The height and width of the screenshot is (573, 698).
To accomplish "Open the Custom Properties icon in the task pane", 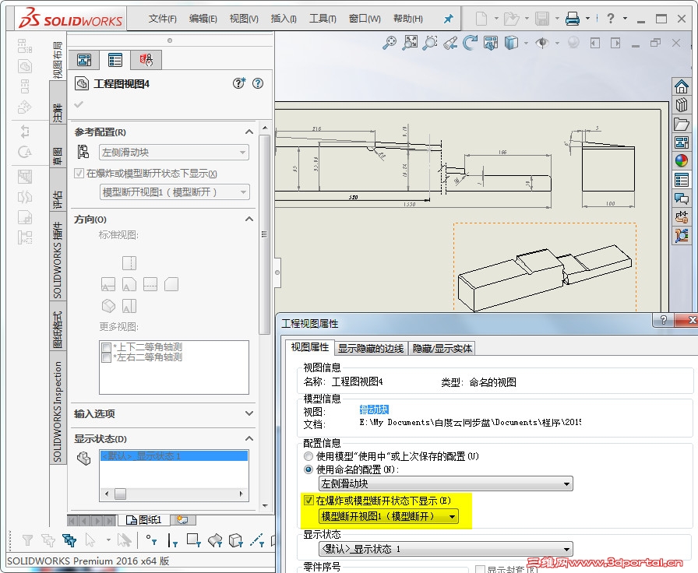I will pos(681,180).
